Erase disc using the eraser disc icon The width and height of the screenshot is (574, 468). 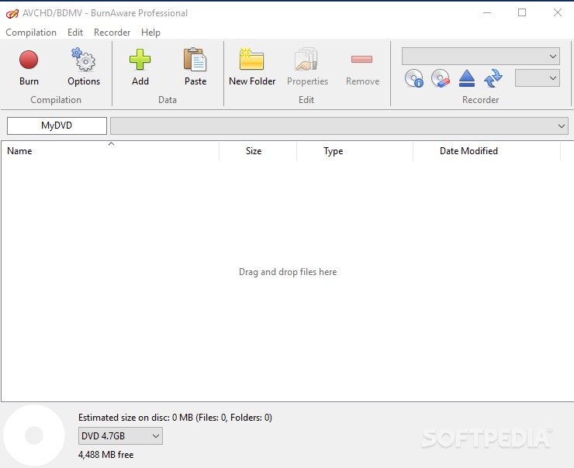(x=441, y=78)
